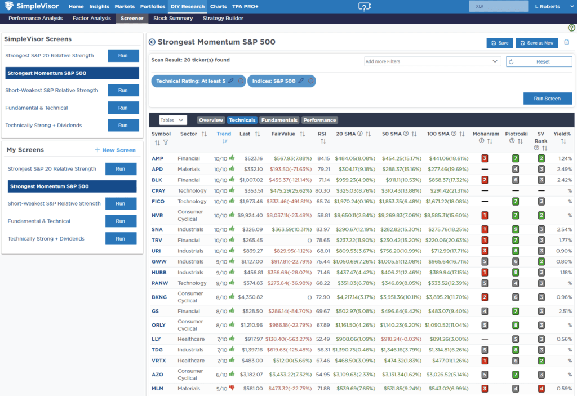The height and width of the screenshot is (396, 577).
Task: Click the New Screen link in My Screens
Action: (115, 150)
